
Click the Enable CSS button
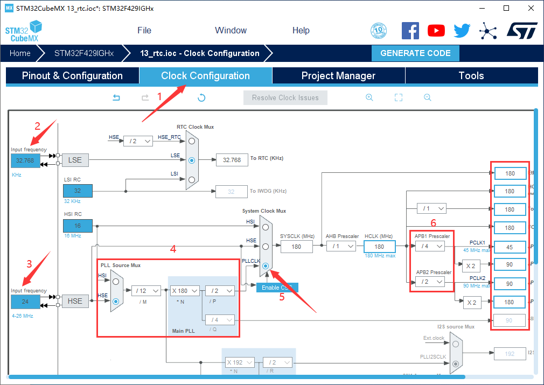pyautogui.click(x=277, y=288)
